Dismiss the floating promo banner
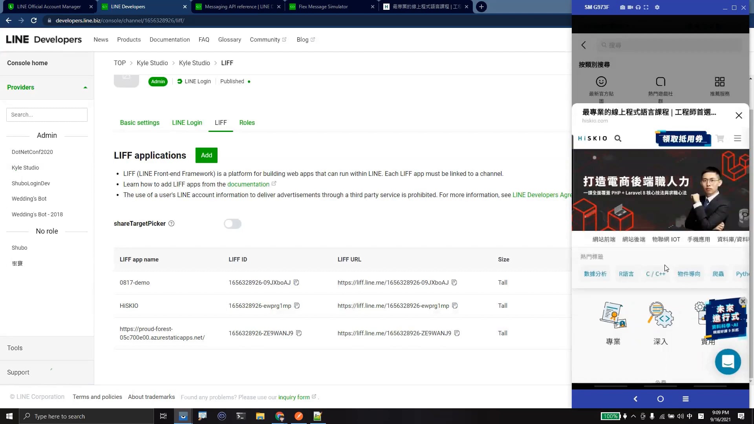This screenshot has height=424, width=754. click(743, 302)
